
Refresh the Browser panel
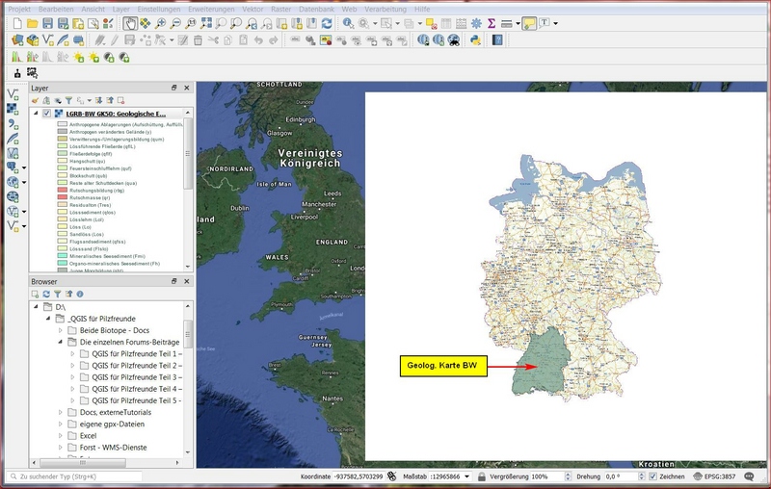(45, 294)
